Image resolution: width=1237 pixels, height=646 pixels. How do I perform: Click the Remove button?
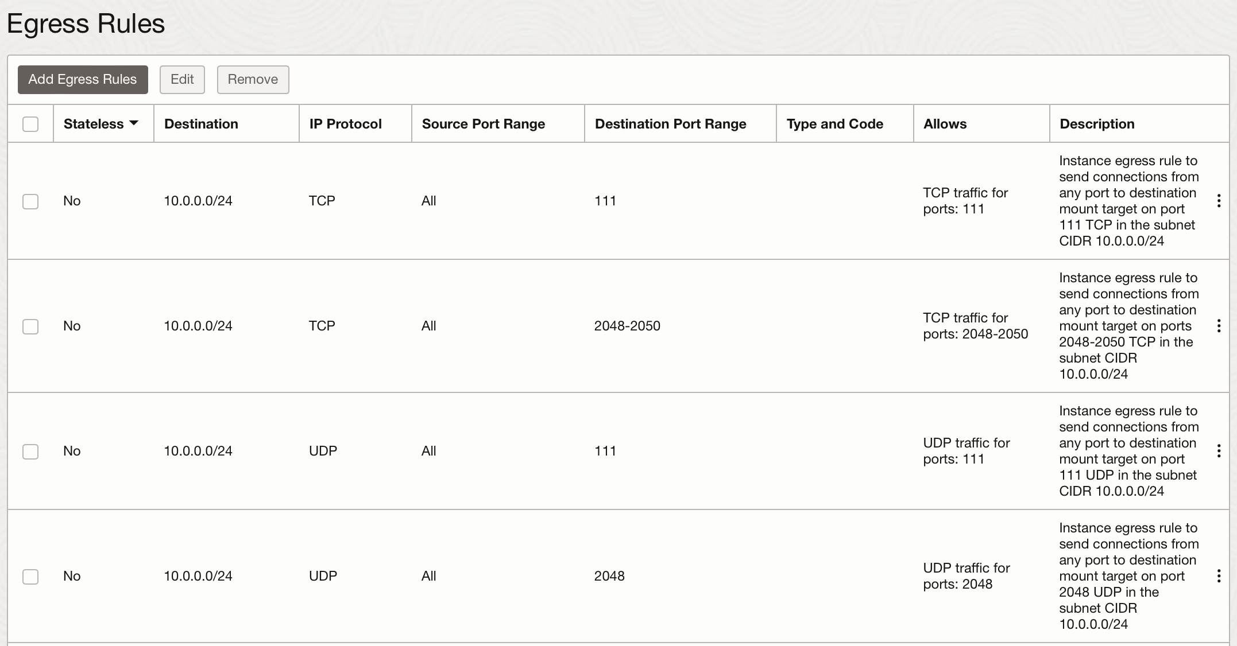pos(253,79)
